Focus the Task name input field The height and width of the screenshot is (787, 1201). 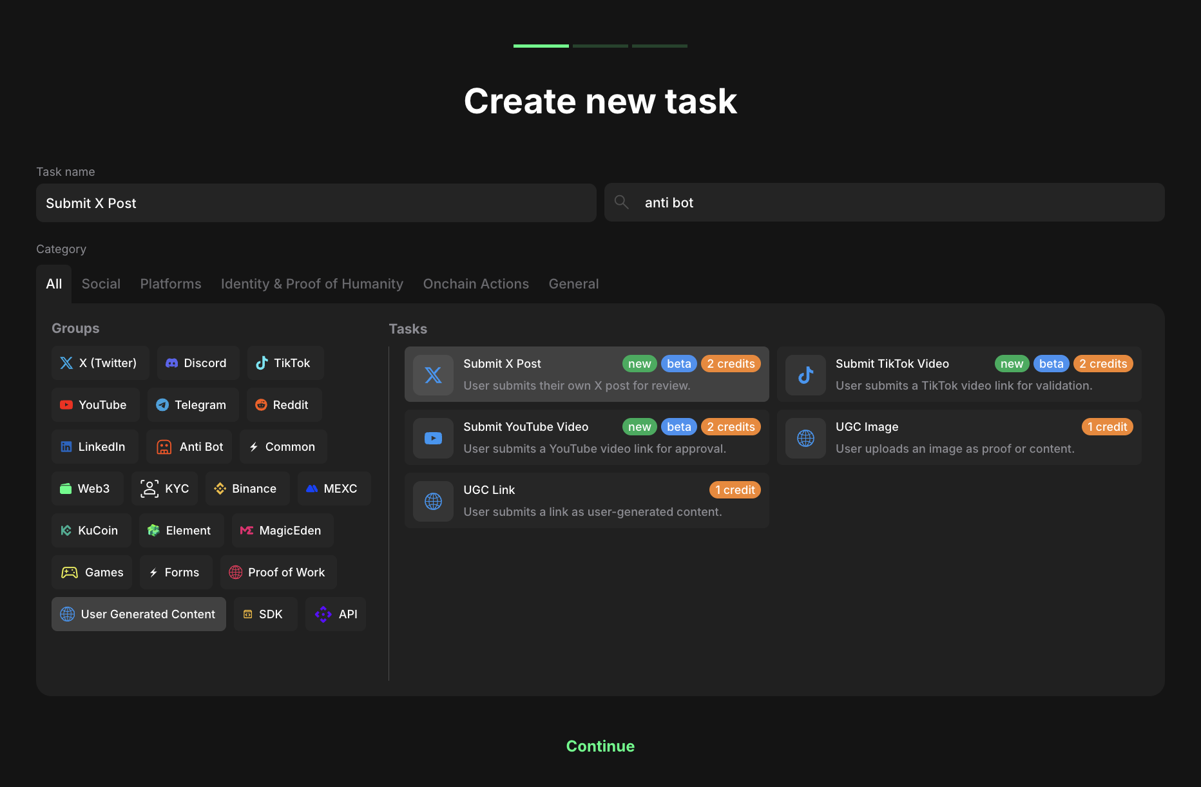tap(316, 203)
